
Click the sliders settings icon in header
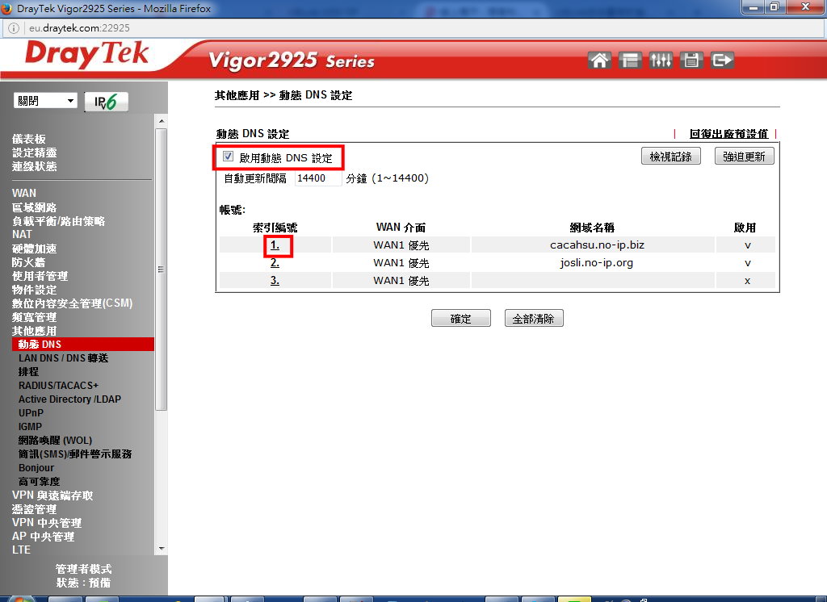(661, 61)
